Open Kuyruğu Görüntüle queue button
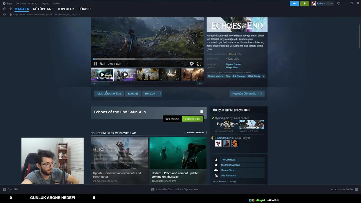Viewport: 361px width, 203px height. point(247,94)
